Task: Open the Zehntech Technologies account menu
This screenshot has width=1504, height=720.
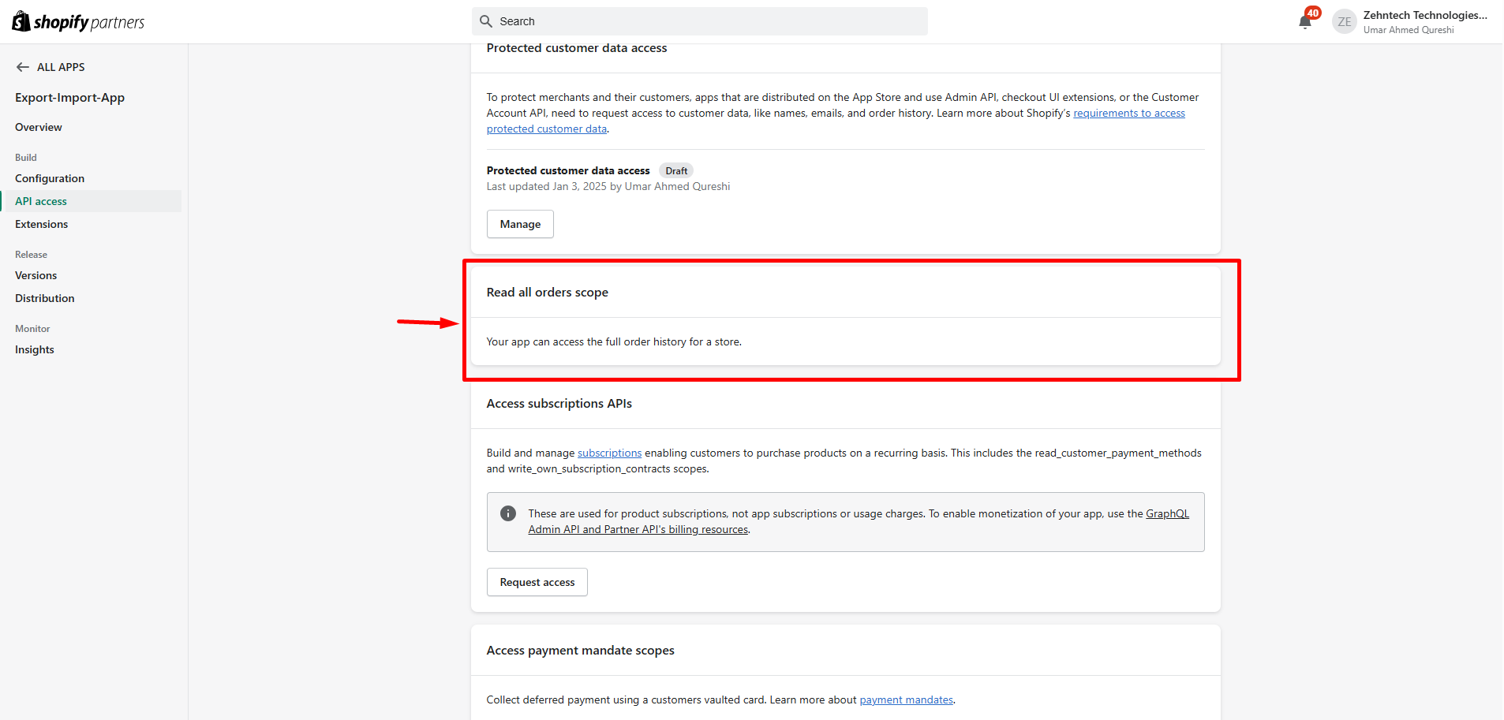Action: [x=1410, y=22]
